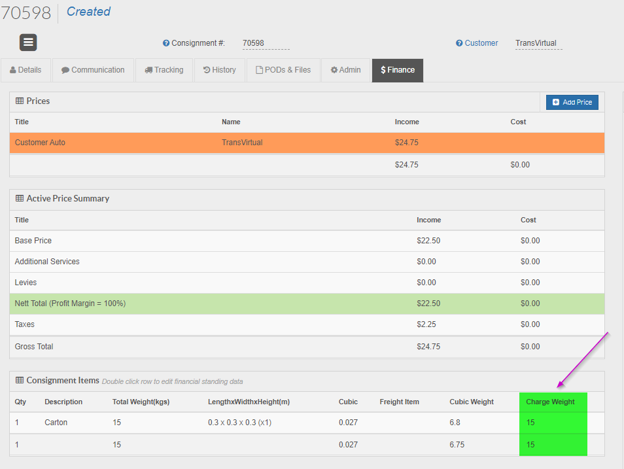Click the Freight Item column header
Screen dimensions: 624x469
399,402
